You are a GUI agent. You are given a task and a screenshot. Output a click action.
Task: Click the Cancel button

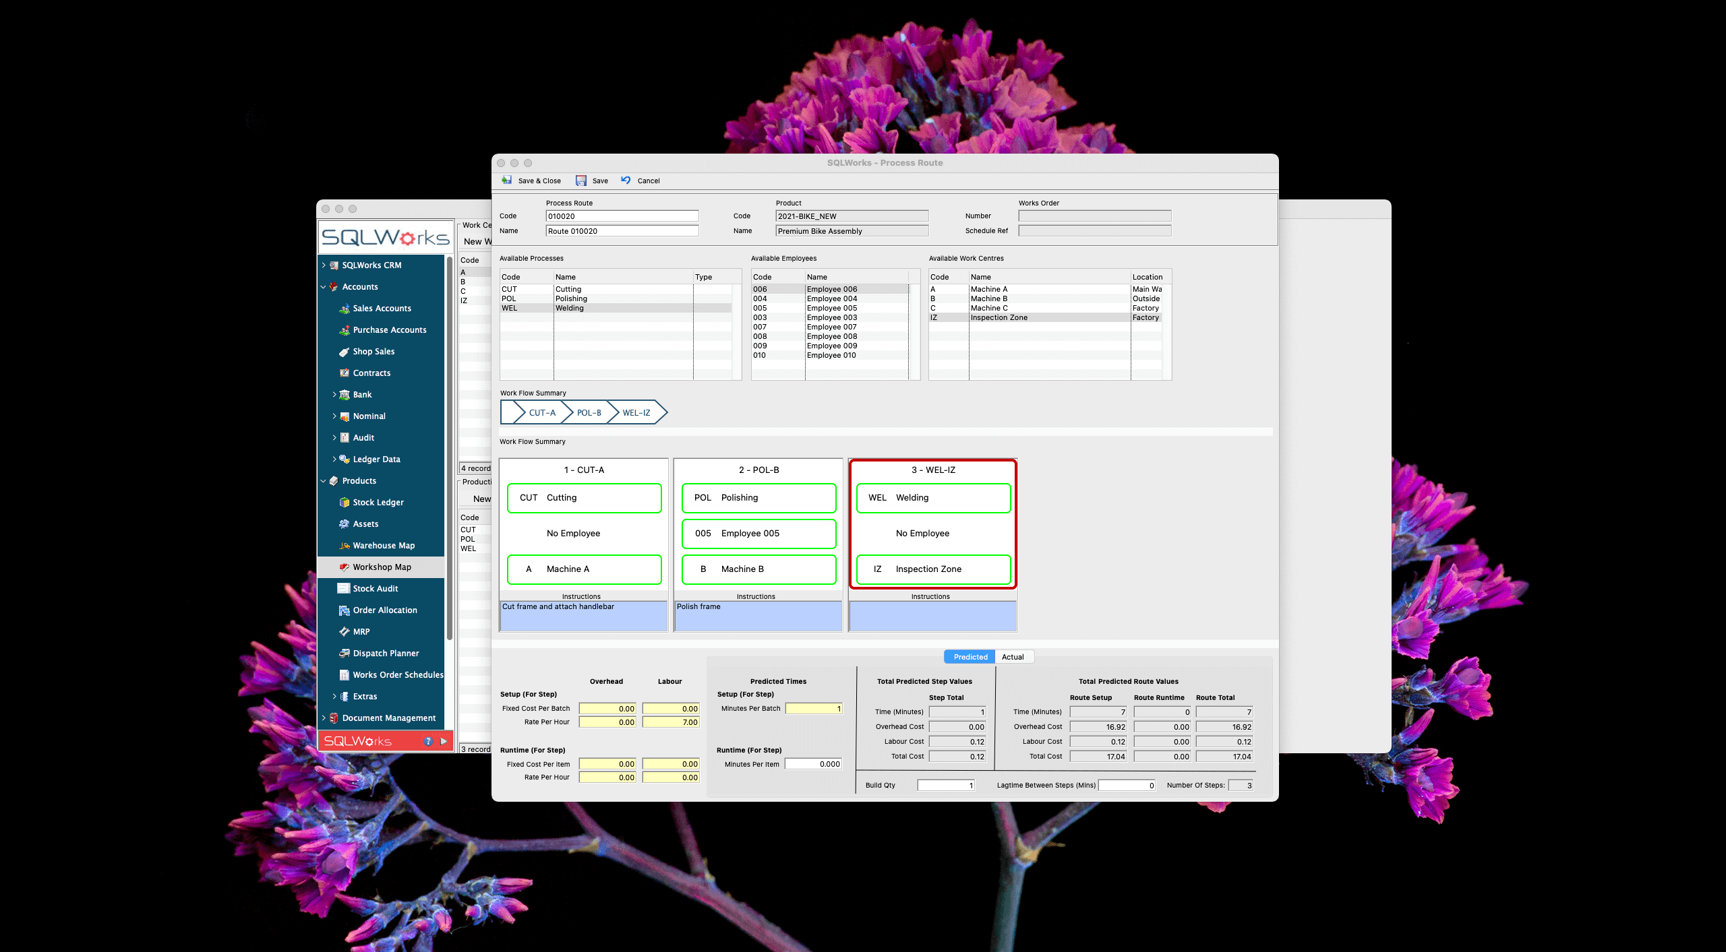coord(641,181)
